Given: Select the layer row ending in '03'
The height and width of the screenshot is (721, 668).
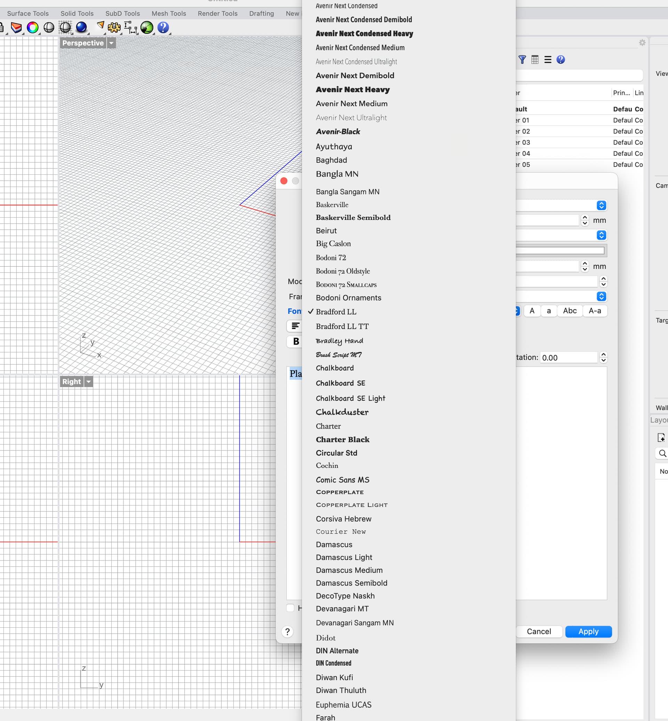Looking at the screenshot, I should coord(579,142).
